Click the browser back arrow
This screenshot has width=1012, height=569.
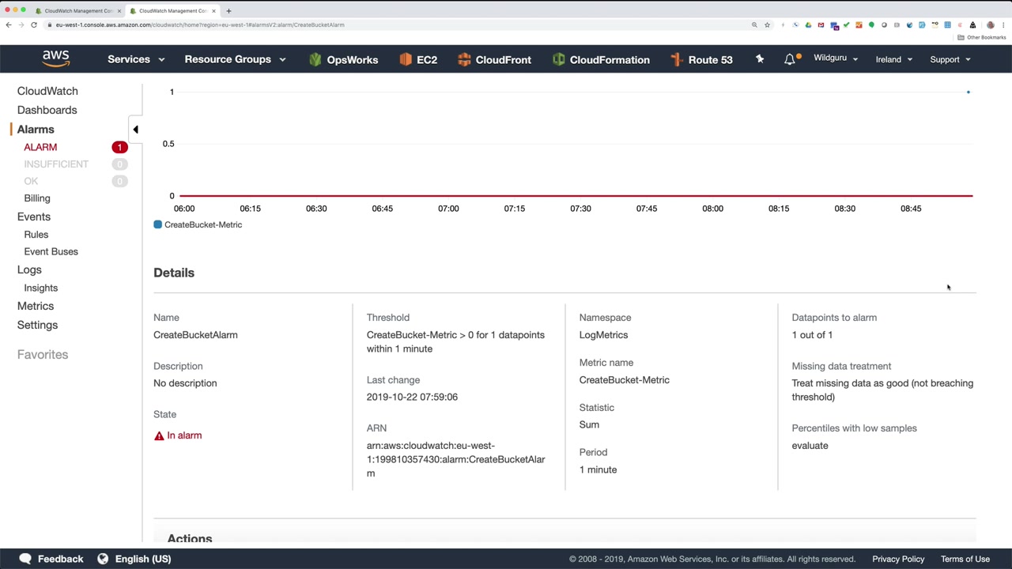[x=9, y=24]
